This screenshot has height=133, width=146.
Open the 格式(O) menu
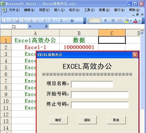(74, 10)
